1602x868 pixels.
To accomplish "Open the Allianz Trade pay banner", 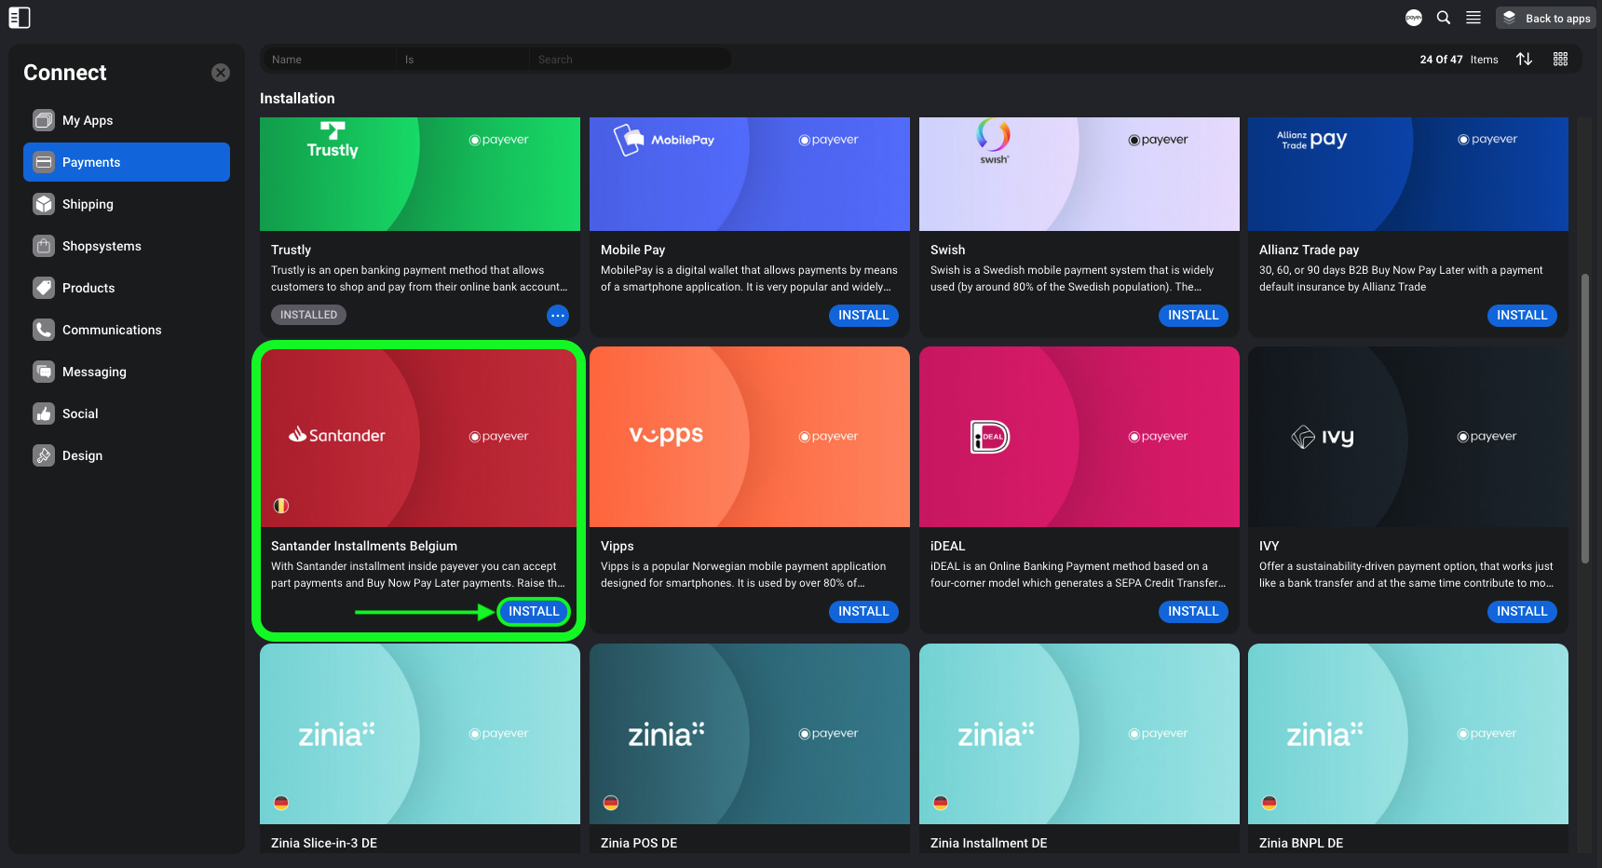I will click(1408, 174).
